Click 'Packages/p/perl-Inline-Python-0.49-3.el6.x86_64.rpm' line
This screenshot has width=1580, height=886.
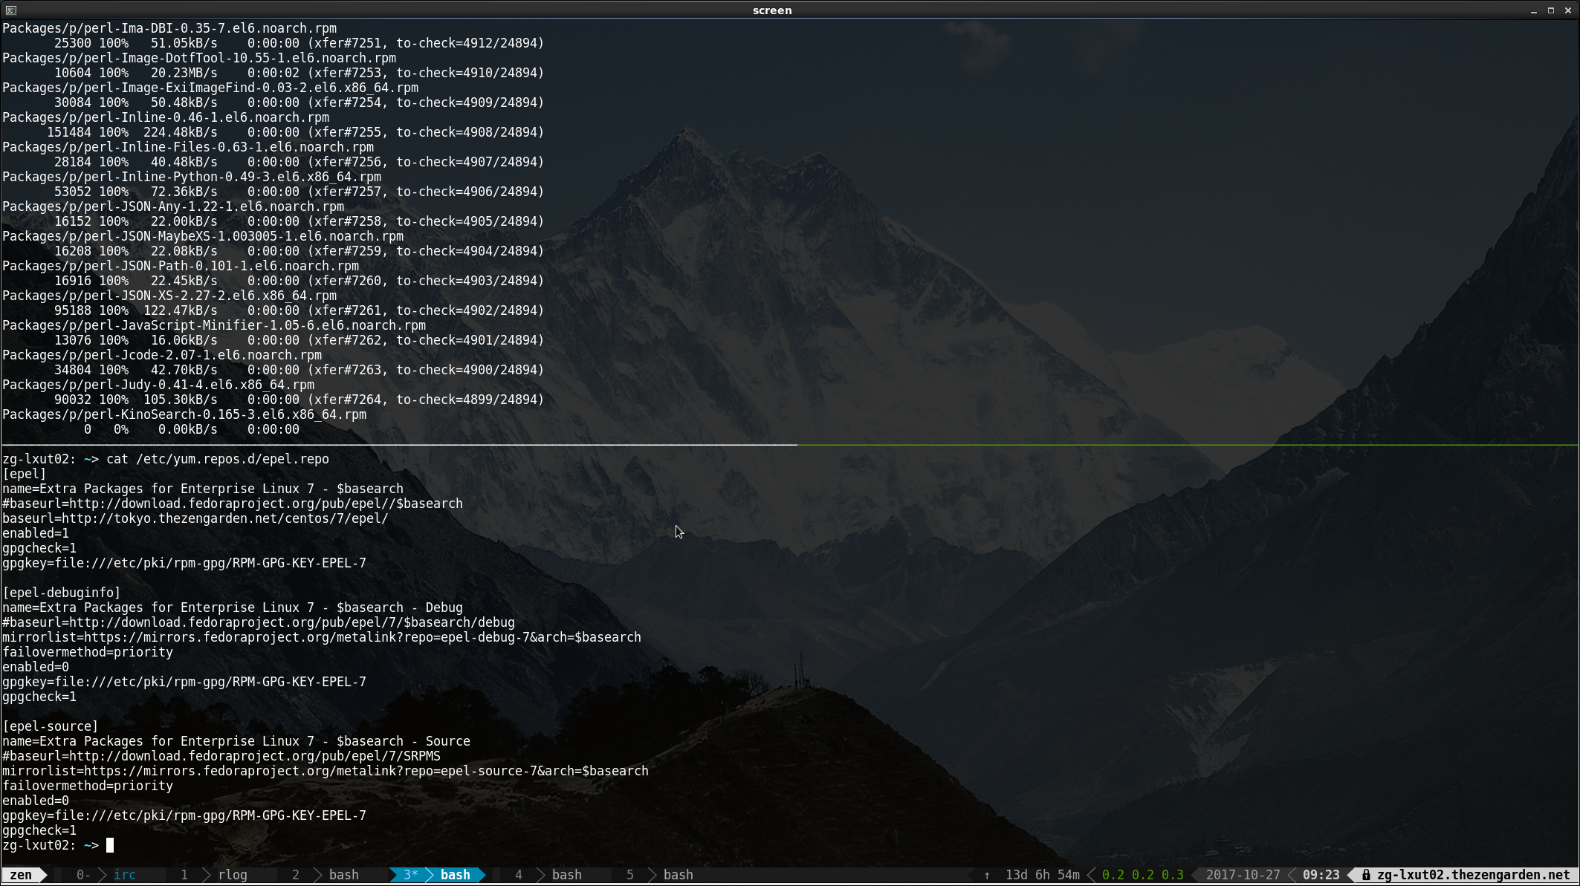point(191,177)
